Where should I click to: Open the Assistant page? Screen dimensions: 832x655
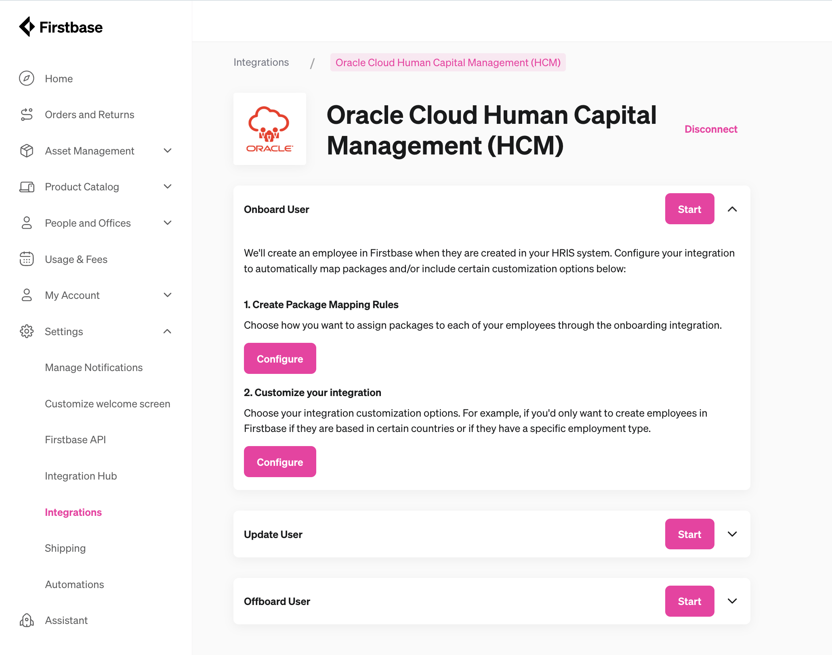pos(66,620)
